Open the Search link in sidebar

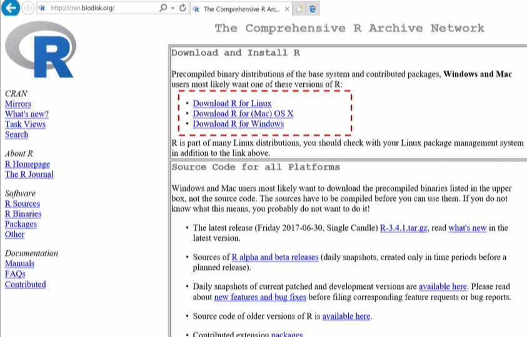coord(16,134)
